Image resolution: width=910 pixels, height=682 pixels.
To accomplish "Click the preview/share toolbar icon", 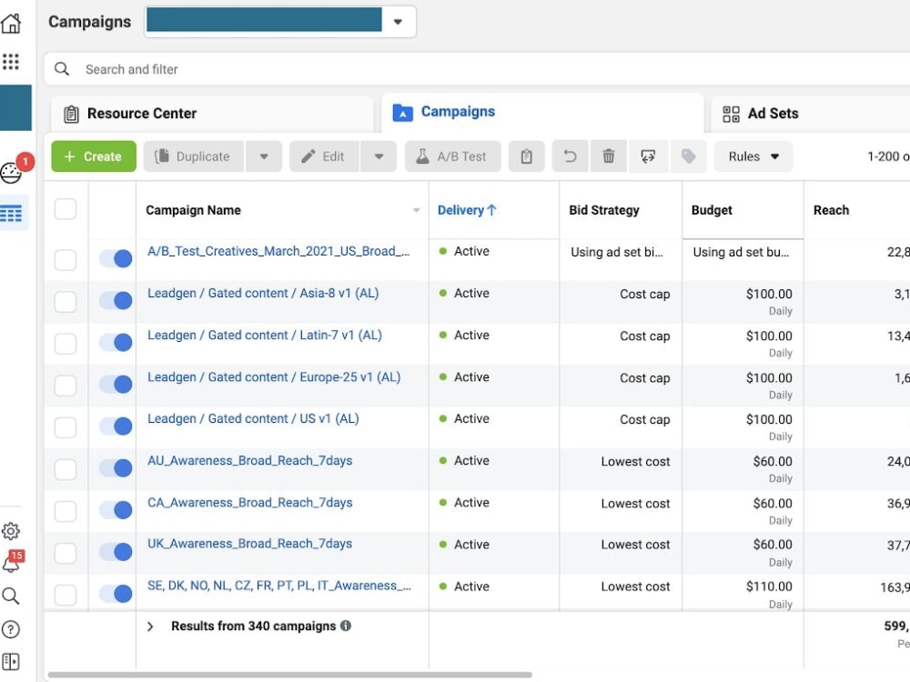I will pos(648,156).
